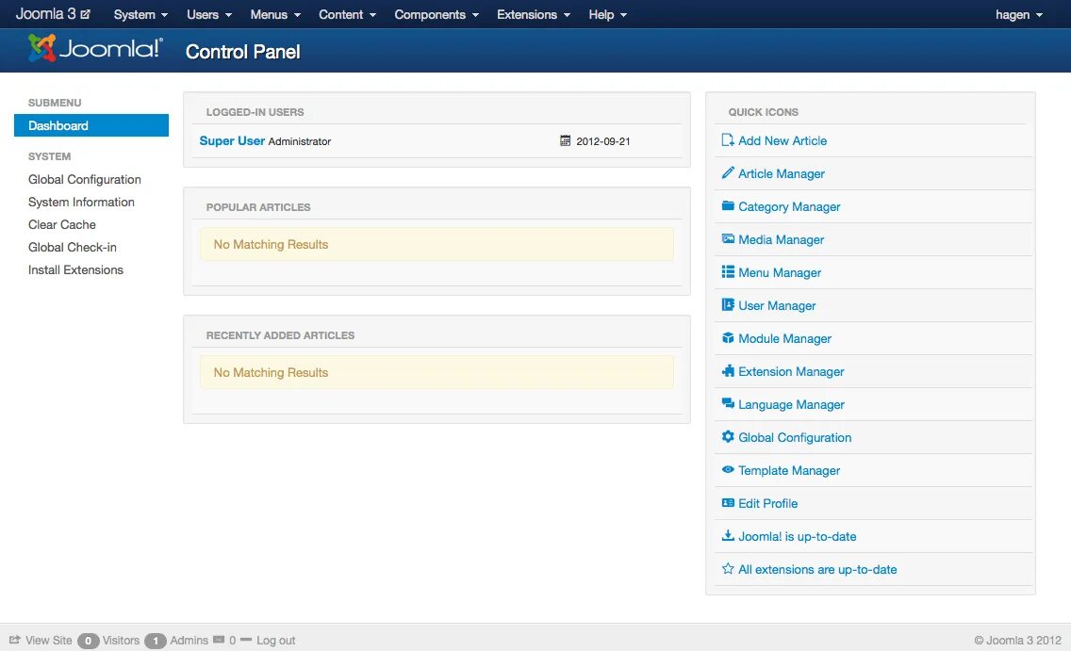Click the Extension Manager puzzle icon
Image resolution: width=1071 pixels, height=651 pixels.
(728, 370)
